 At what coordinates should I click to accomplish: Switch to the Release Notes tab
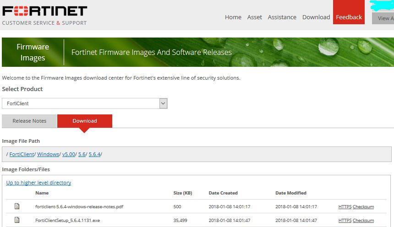29,121
